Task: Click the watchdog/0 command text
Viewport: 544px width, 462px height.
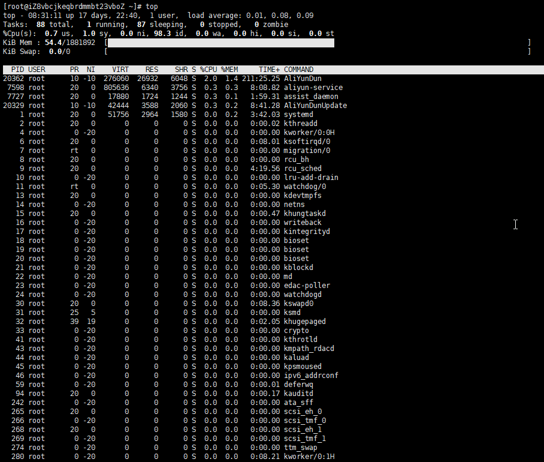Action: tap(305, 187)
